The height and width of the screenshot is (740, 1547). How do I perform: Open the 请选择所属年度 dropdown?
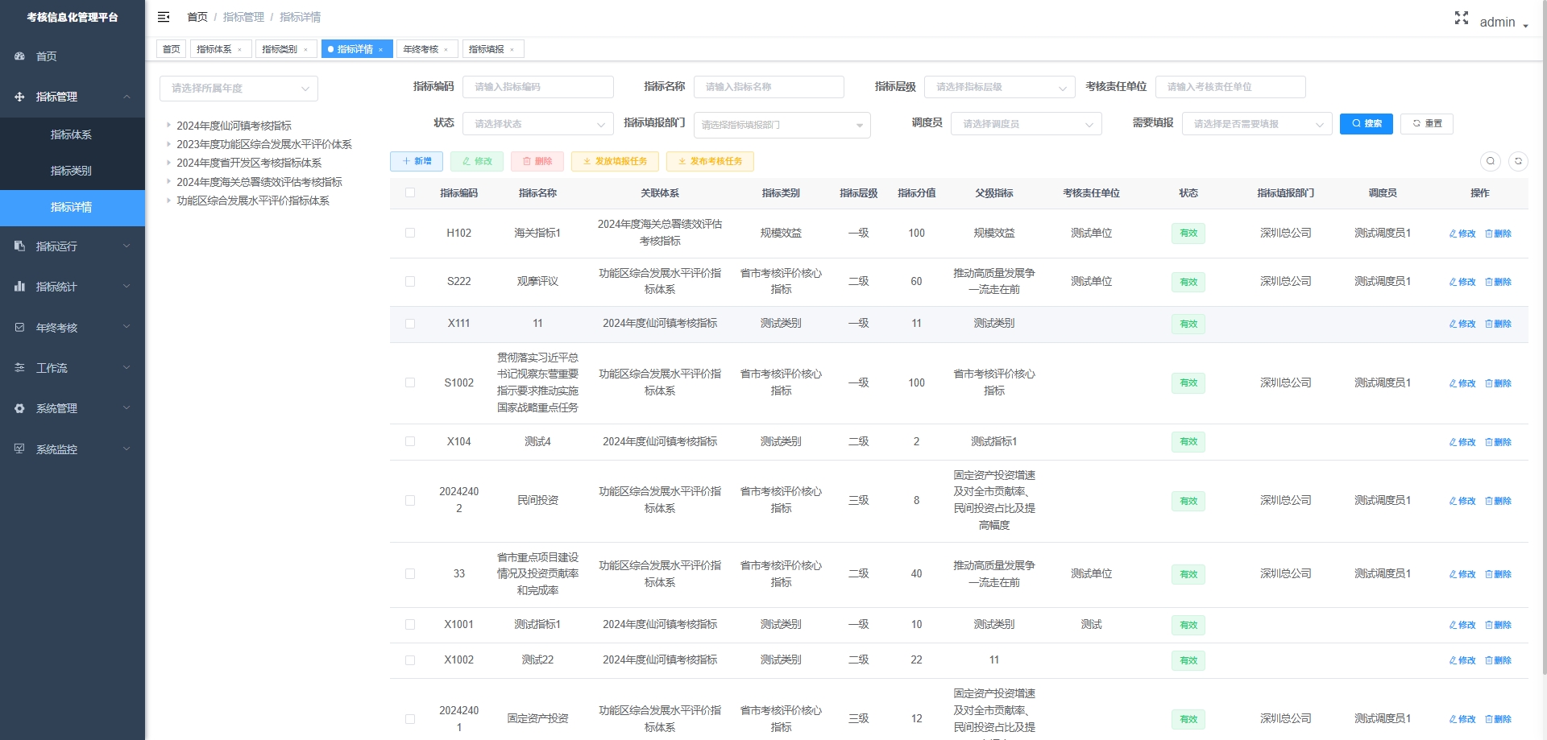238,89
